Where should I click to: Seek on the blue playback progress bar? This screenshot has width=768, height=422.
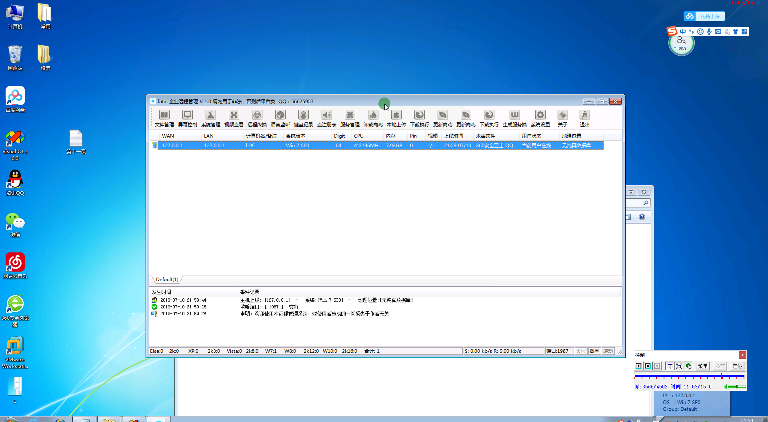click(689, 376)
